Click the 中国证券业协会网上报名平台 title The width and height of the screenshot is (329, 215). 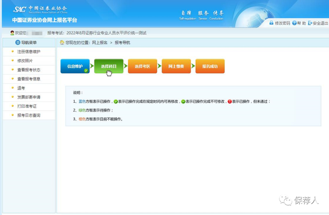pos(45,20)
